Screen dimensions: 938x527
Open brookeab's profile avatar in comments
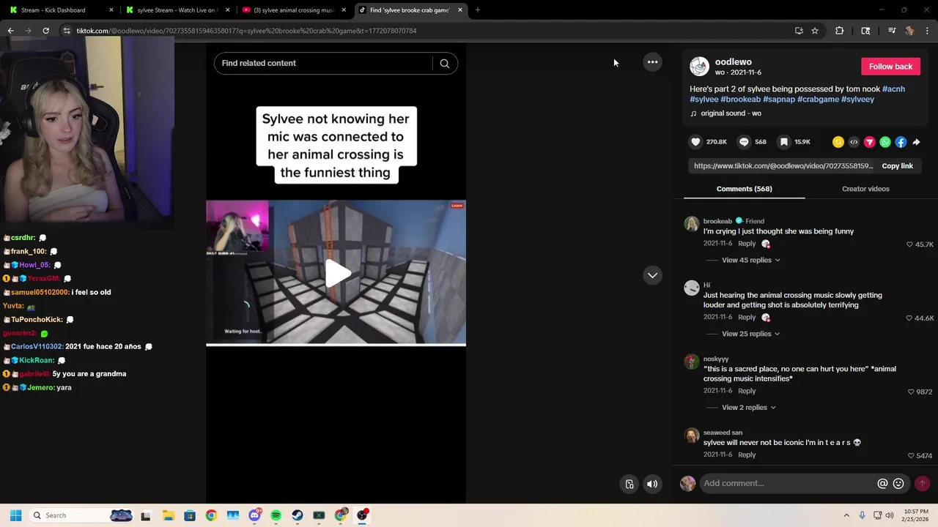(x=692, y=224)
